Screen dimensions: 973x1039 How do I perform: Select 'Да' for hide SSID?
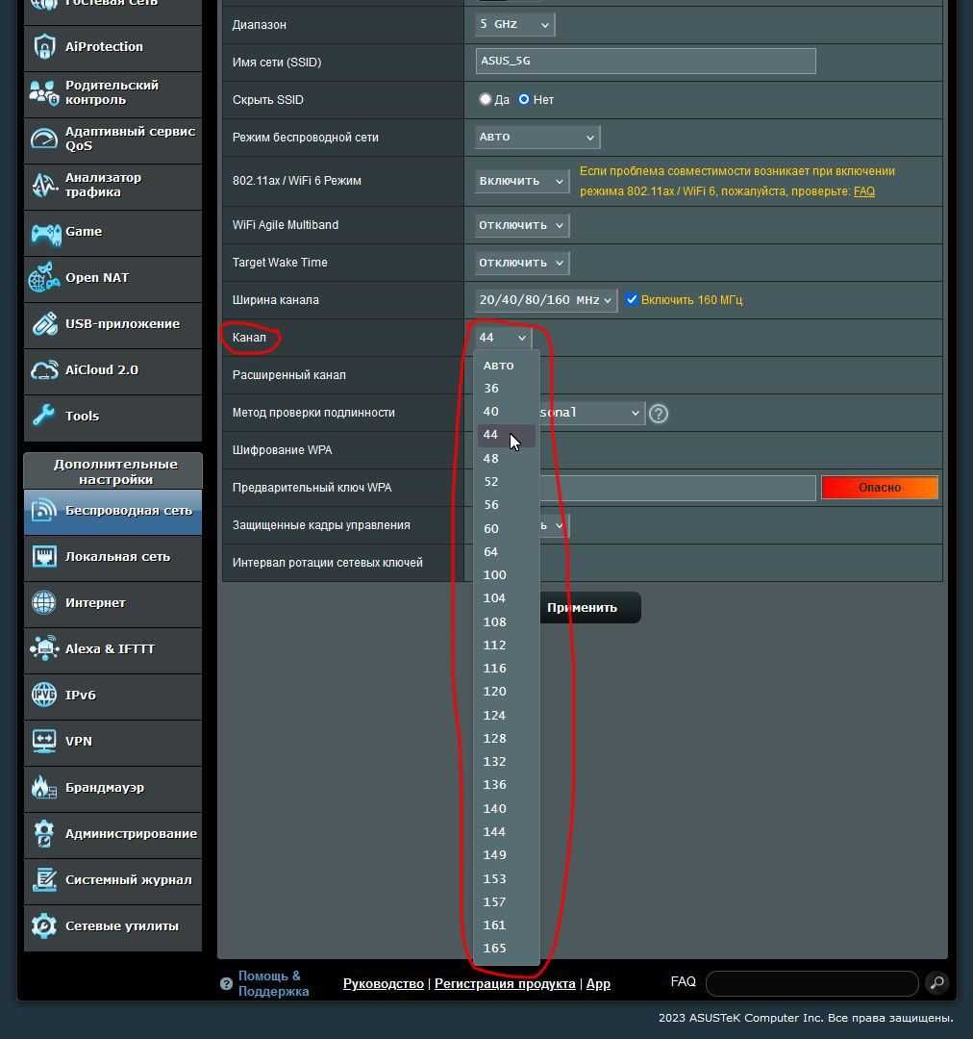486,99
